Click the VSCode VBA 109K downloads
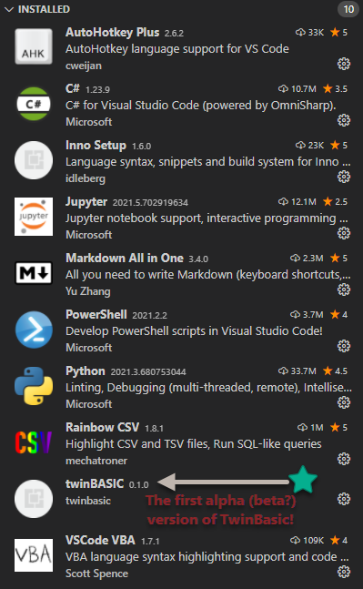 [x=307, y=540]
